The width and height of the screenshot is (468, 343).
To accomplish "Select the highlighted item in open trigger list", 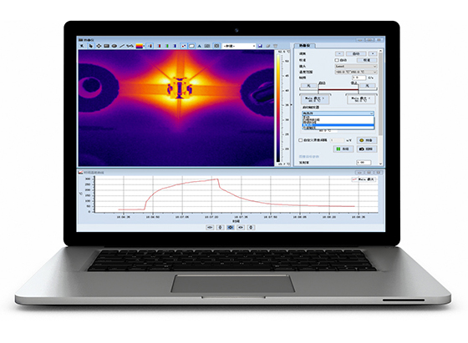I will click(x=338, y=125).
